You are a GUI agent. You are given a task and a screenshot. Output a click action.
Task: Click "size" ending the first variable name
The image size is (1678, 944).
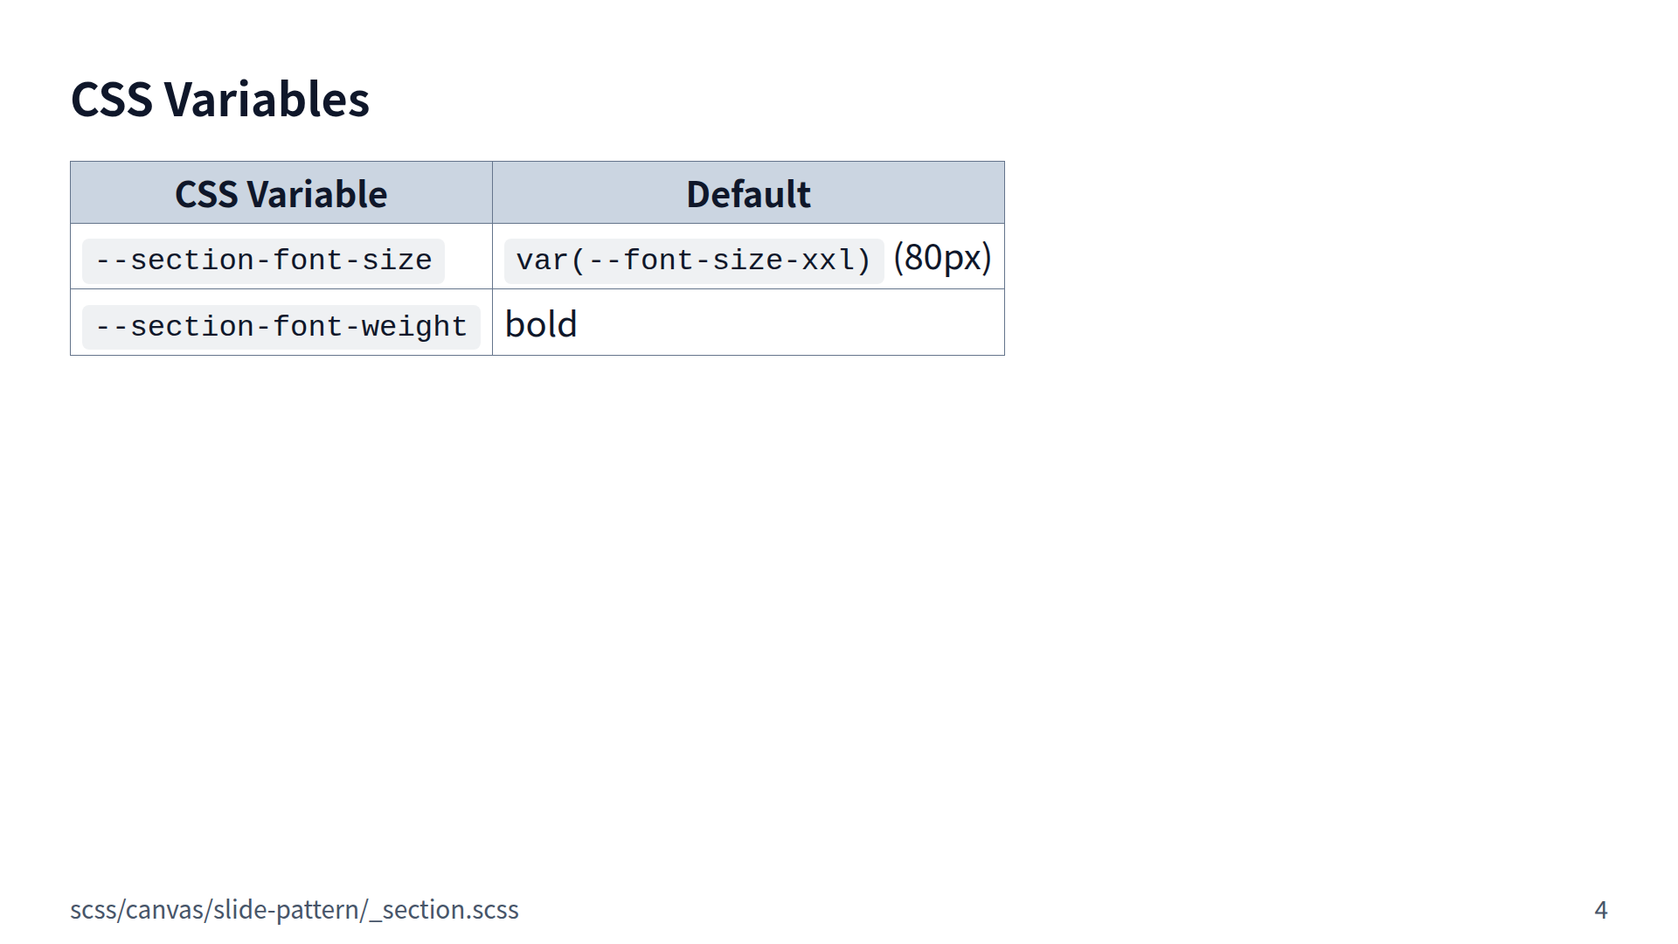[x=397, y=260]
